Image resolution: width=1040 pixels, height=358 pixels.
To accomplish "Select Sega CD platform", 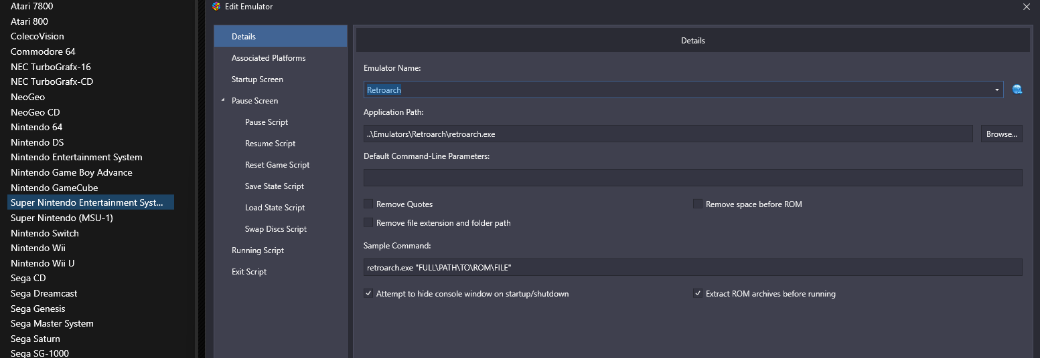I will click(28, 278).
